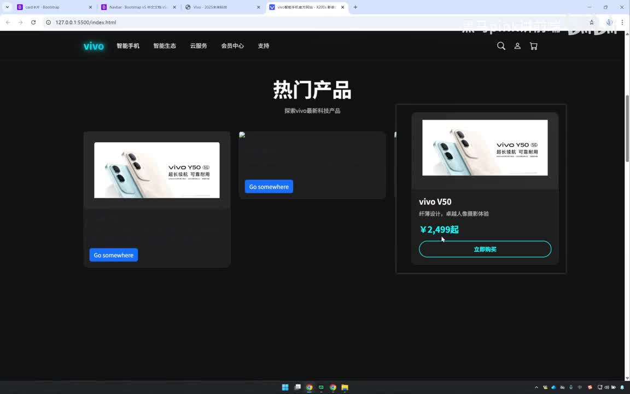Open the 支持 navigation item
This screenshot has width=630, height=394.
tap(263, 46)
